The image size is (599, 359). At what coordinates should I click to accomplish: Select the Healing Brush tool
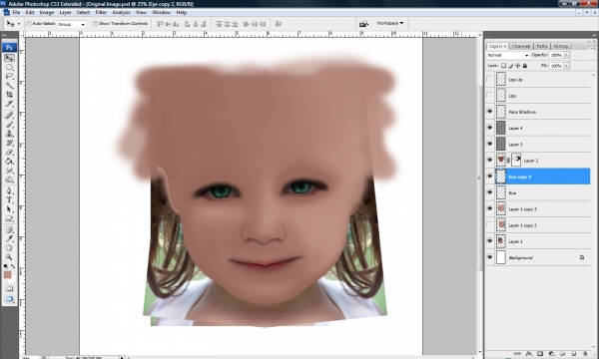click(x=9, y=115)
